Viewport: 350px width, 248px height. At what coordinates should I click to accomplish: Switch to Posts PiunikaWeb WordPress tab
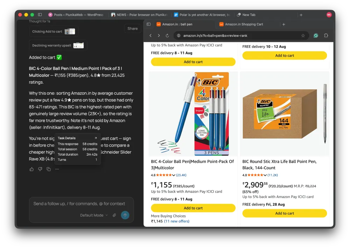click(x=76, y=15)
